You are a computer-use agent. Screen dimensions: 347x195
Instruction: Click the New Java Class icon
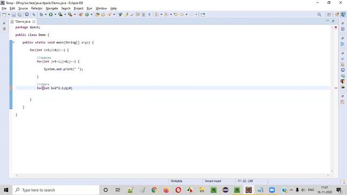pyautogui.click(x=87, y=15)
